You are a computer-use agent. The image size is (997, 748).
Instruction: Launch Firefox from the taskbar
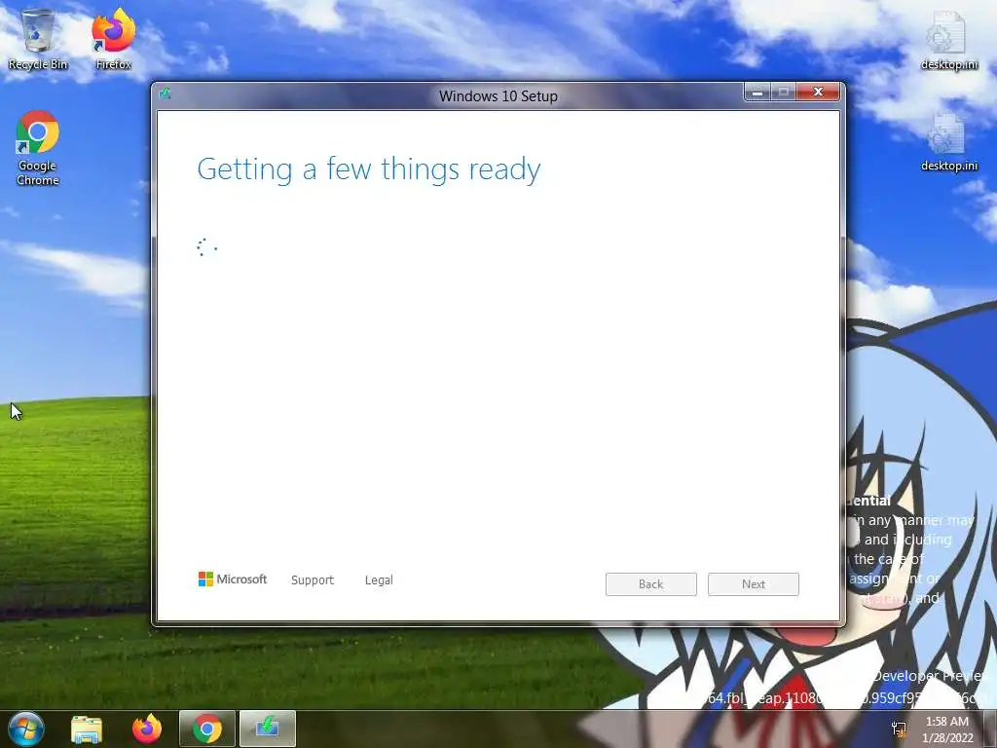[147, 729]
